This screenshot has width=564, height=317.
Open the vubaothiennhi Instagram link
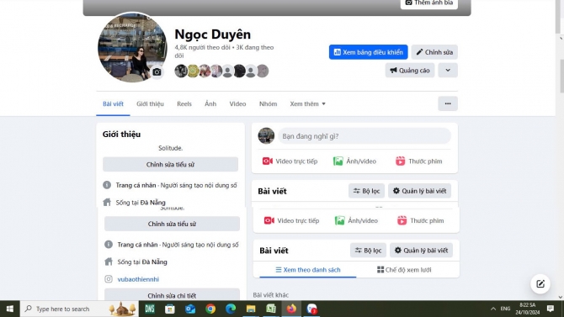[x=138, y=279]
